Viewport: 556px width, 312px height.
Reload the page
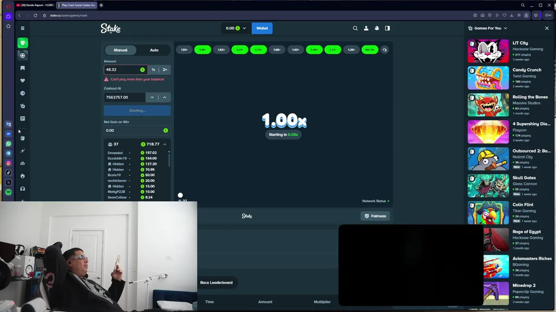pos(35,15)
